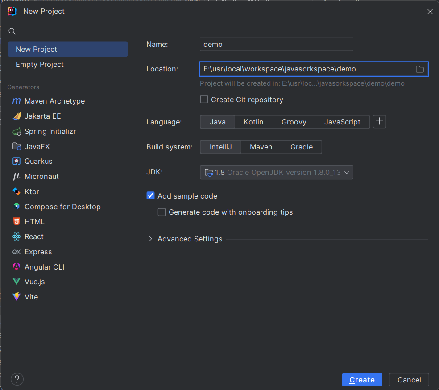Click the Compose for Desktop icon
Viewport: 439px width, 390px height.
17,206
